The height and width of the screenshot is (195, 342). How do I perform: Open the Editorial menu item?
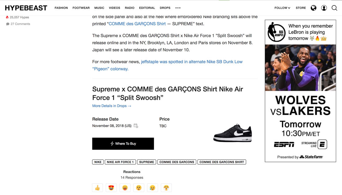tap(147, 8)
